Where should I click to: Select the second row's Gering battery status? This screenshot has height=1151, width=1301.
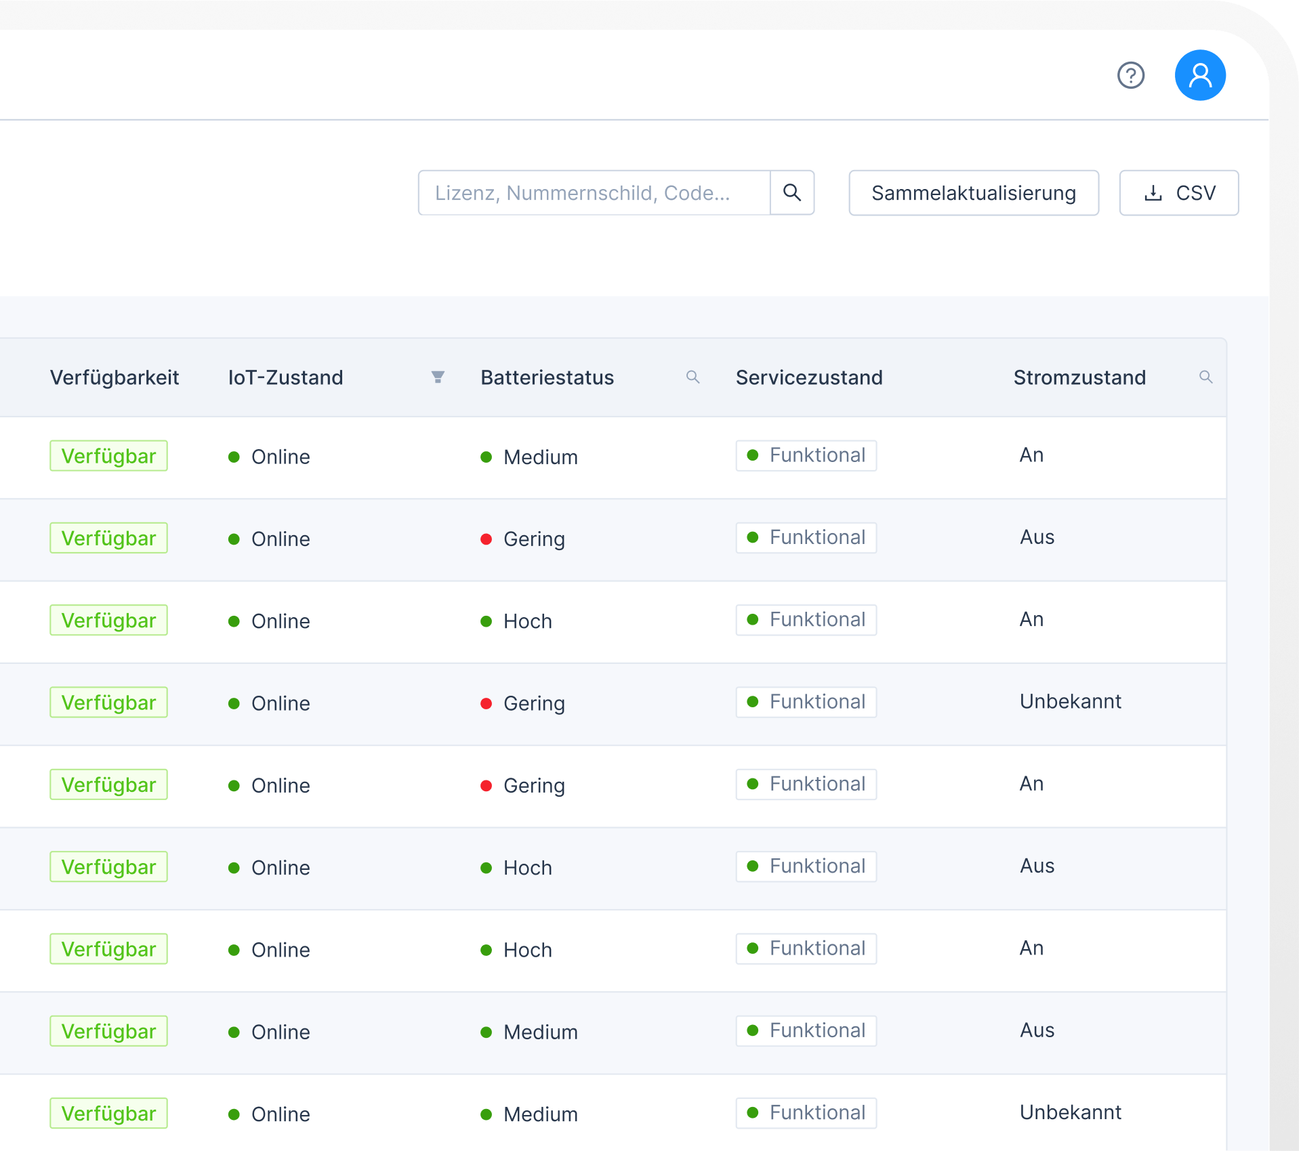tap(533, 539)
